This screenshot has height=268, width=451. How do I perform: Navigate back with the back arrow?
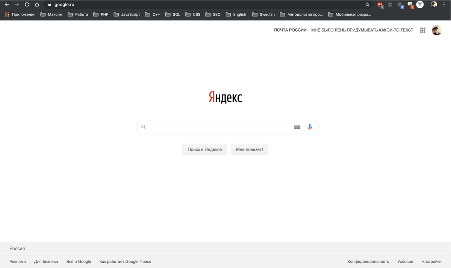click(x=8, y=5)
